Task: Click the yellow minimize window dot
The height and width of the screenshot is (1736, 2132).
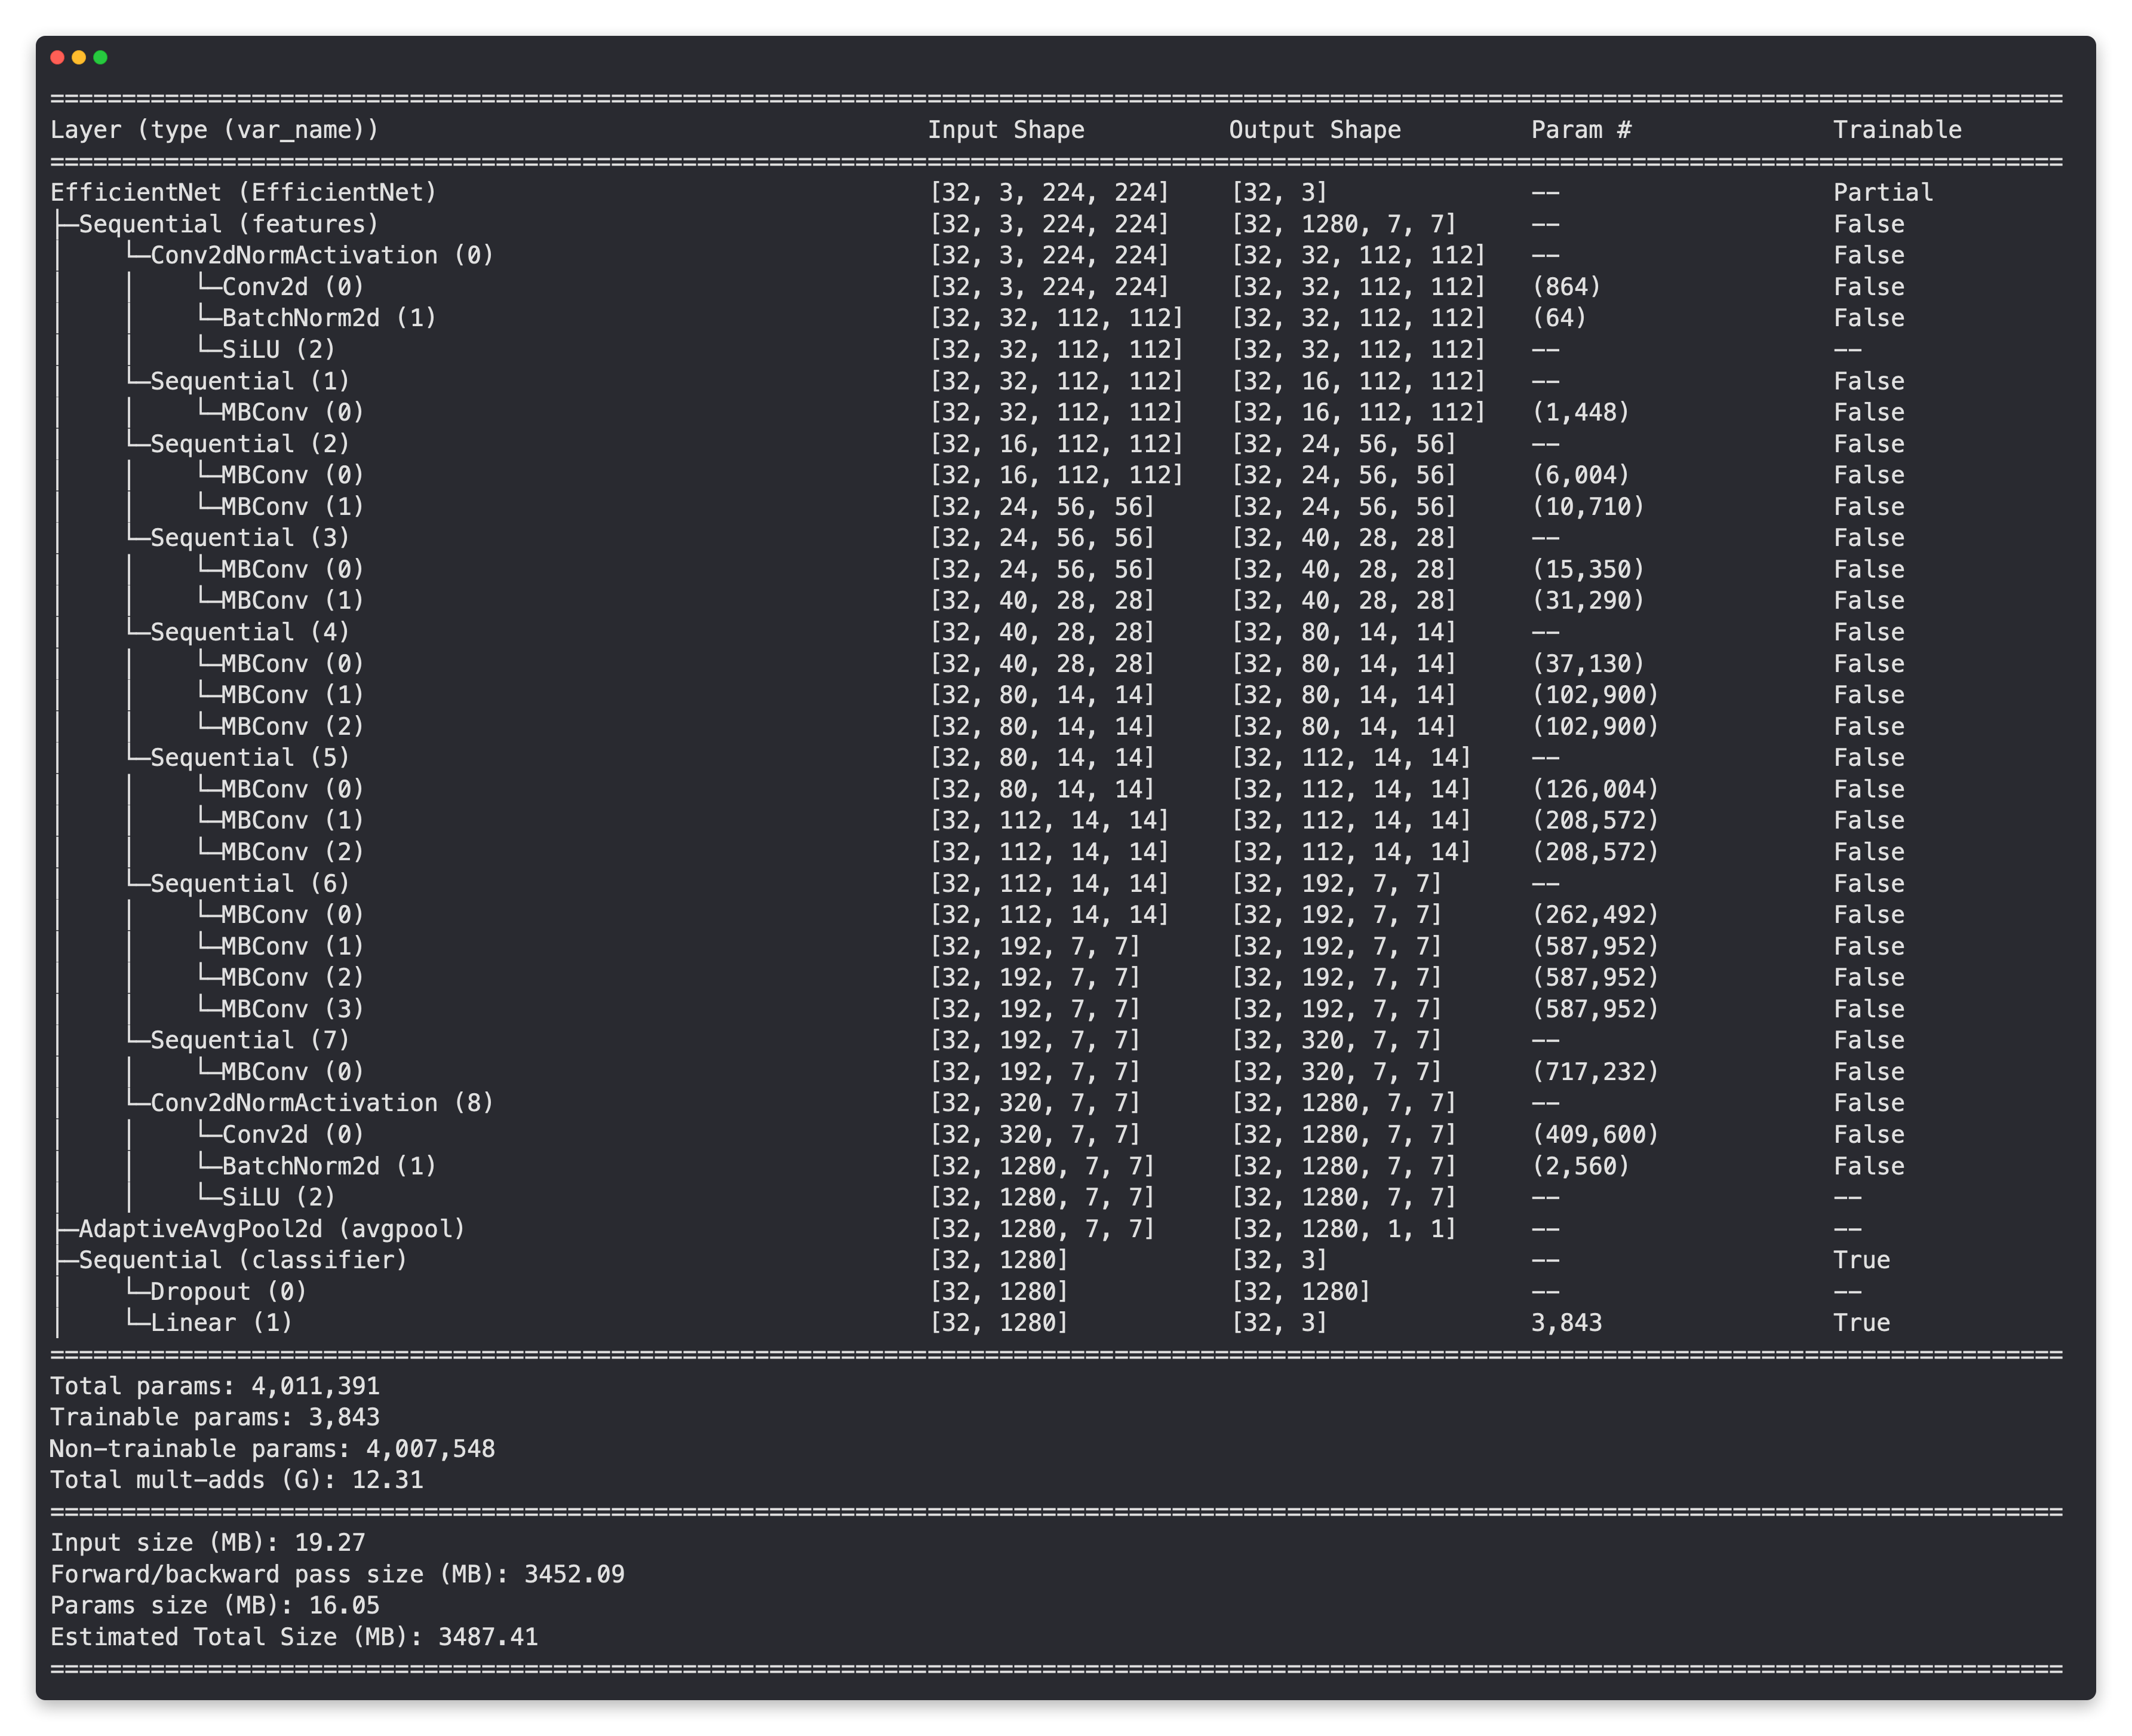Action: [x=79, y=57]
